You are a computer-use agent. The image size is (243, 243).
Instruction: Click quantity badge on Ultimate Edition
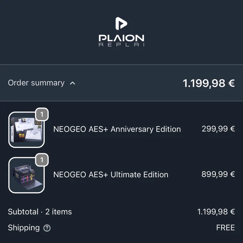(42, 160)
